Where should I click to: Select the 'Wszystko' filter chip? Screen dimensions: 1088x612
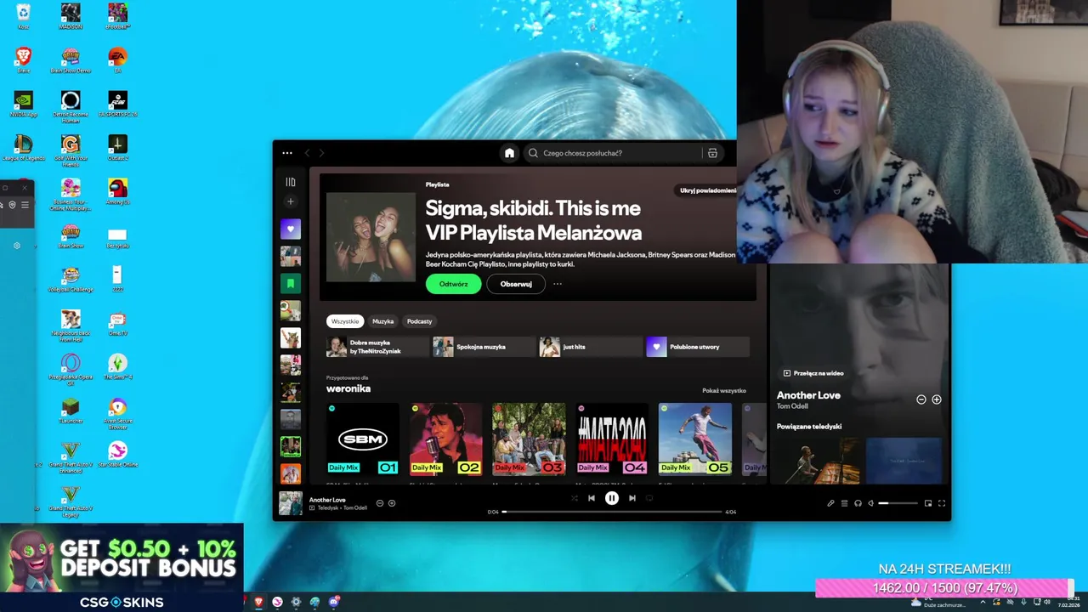(345, 321)
